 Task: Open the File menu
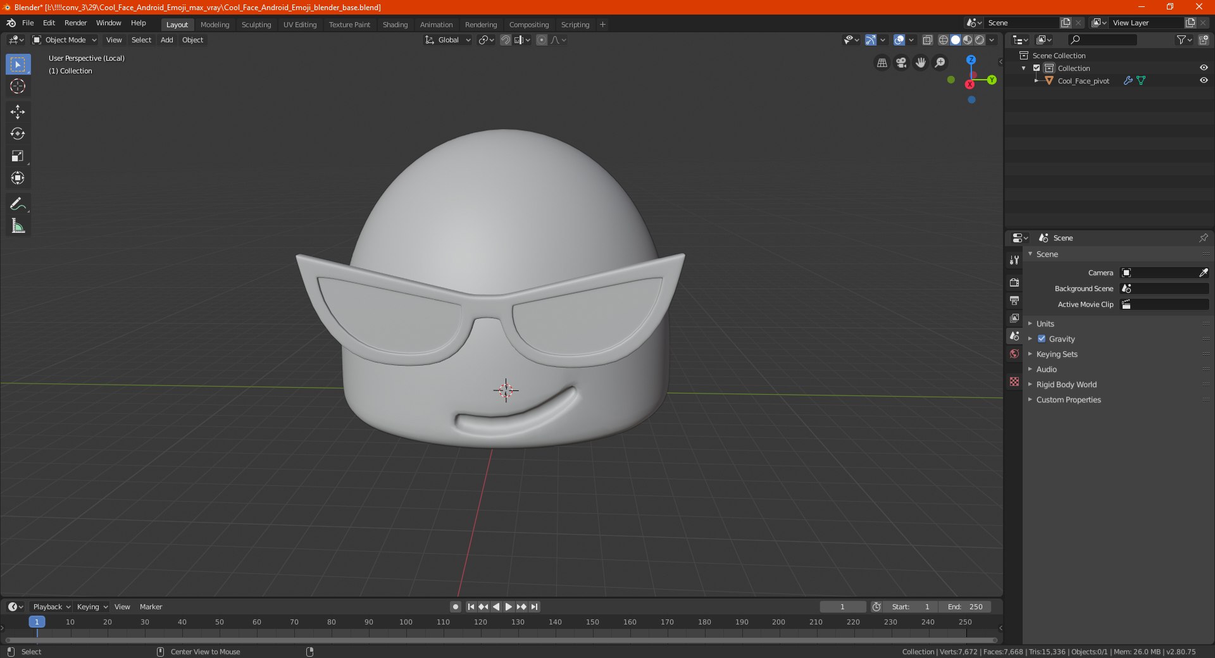tap(28, 23)
